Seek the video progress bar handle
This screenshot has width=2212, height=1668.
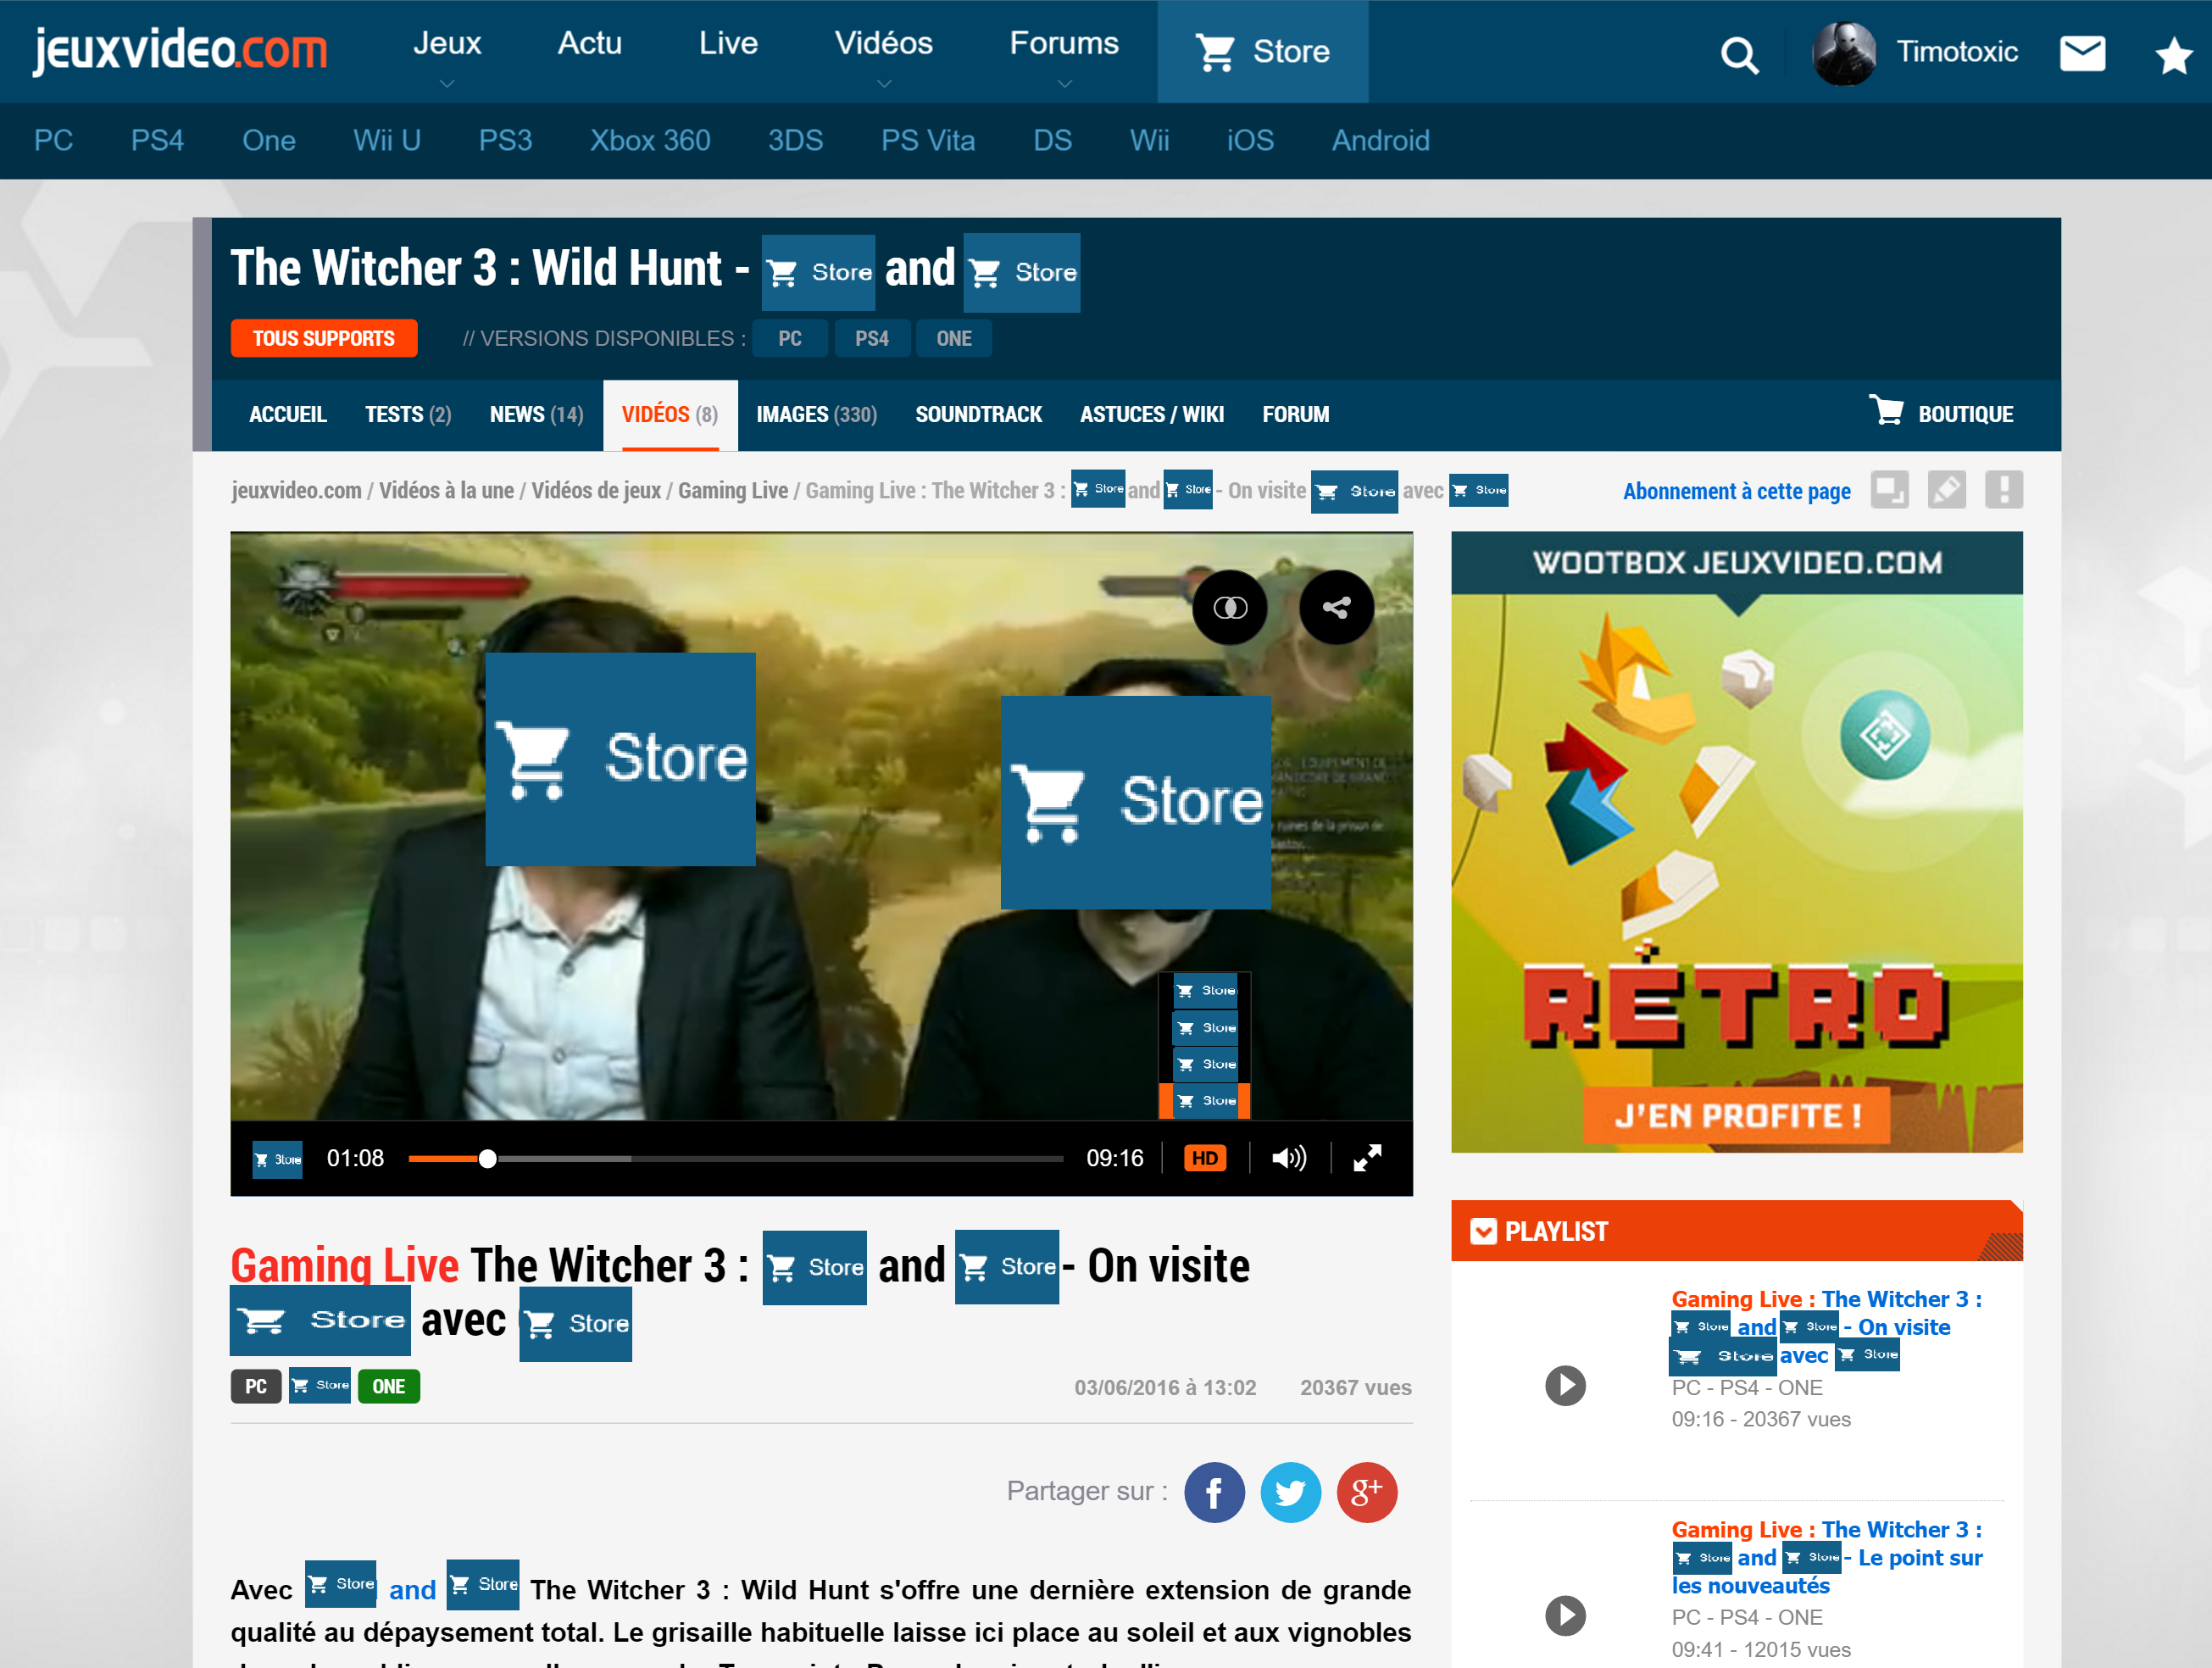pos(487,1159)
